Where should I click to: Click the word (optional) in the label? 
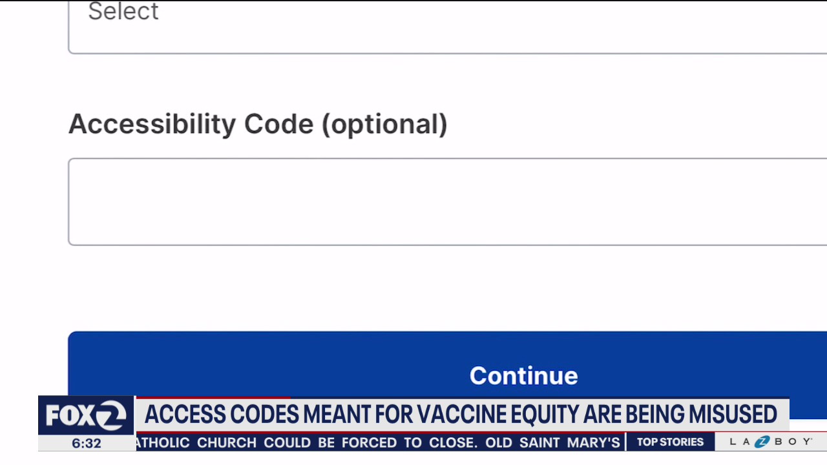(384, 124)
